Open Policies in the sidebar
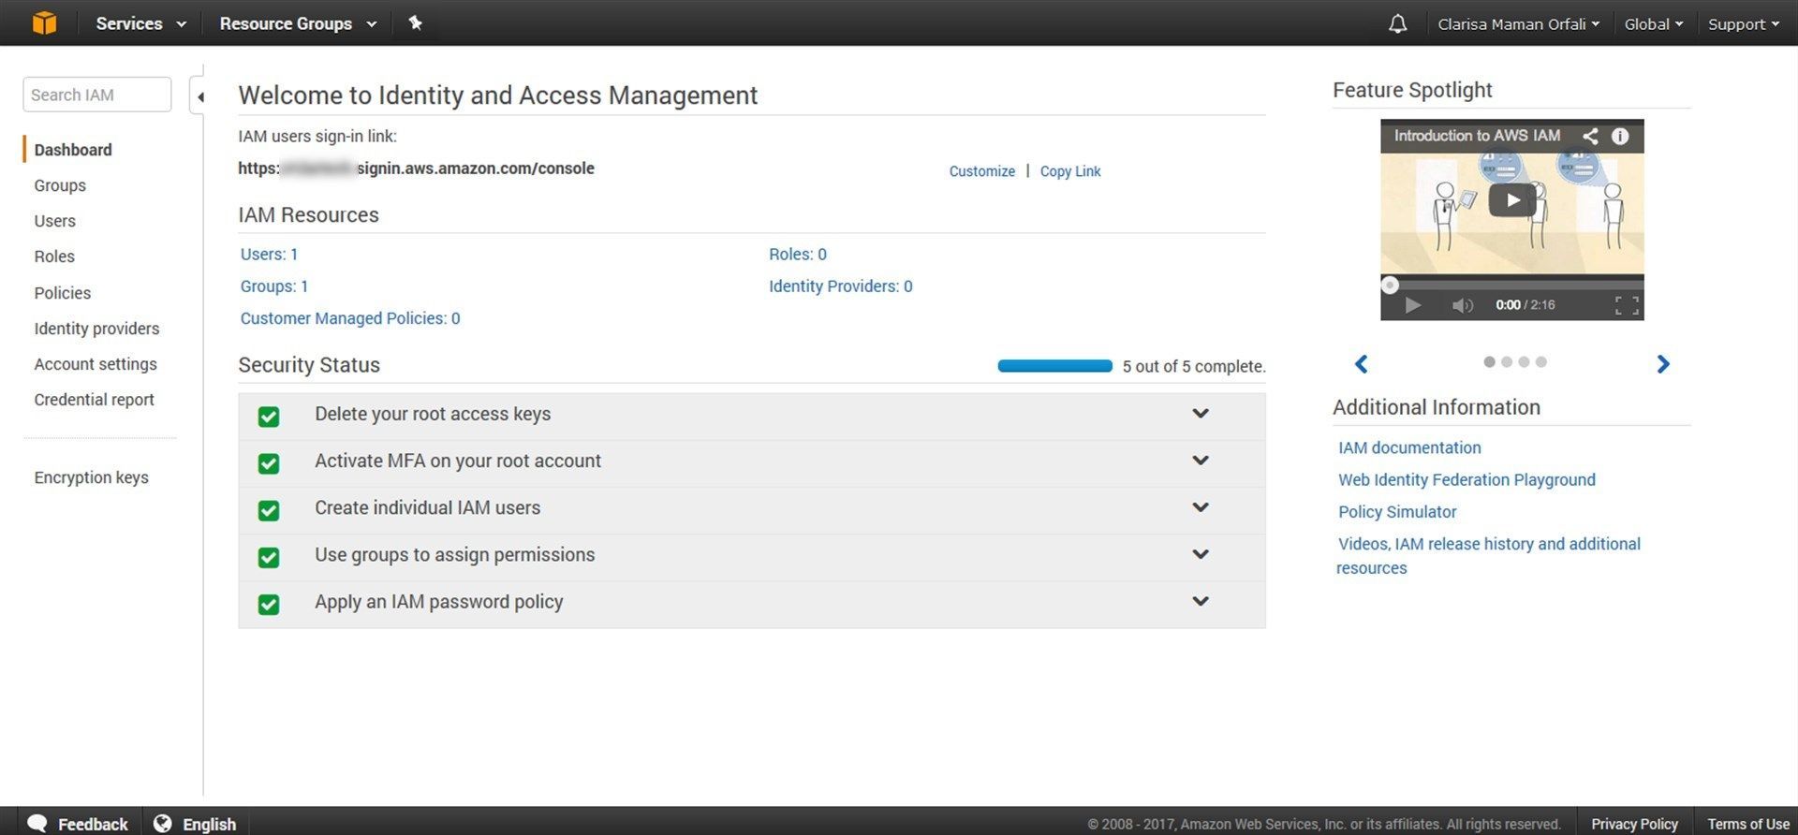 [63, 293]
